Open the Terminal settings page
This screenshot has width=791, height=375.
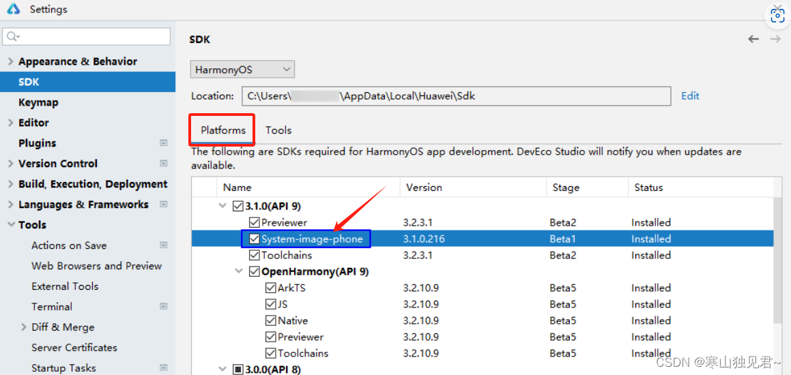pos(52,306)
